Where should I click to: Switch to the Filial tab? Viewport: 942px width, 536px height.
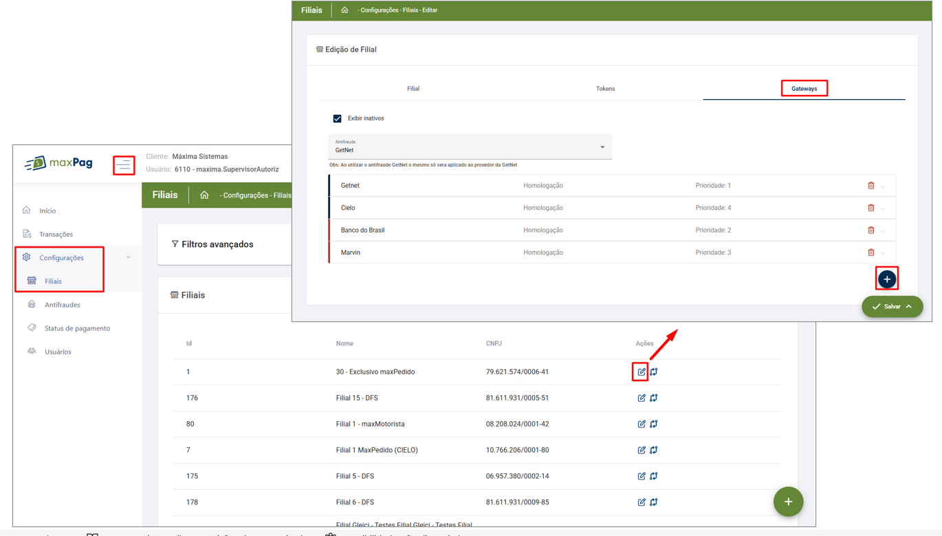click(x=413, y=89)
